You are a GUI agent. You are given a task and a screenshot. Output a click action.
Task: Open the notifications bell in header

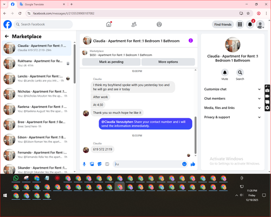coord(250,24)
